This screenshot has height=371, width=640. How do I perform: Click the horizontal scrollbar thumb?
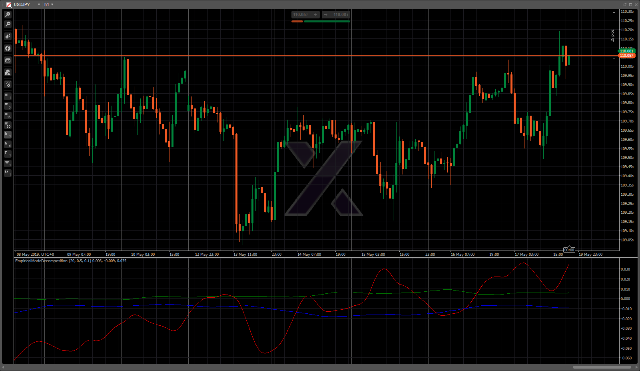click(602, 367)
